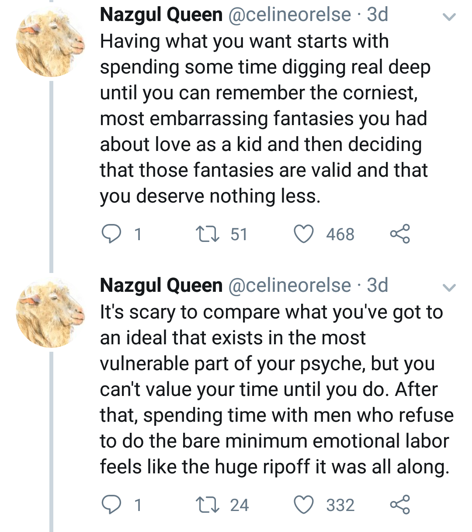Viewport: 472px width, 532px height.
Task: Tap the @celineorelse handle on first tweet
Action: 290,15
